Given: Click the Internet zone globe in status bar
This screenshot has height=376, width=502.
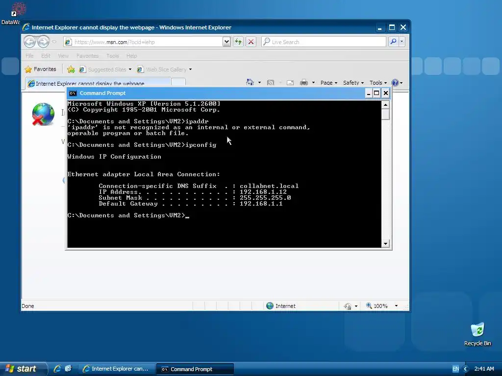Looking at the screenshot, I should click(270, 306).
